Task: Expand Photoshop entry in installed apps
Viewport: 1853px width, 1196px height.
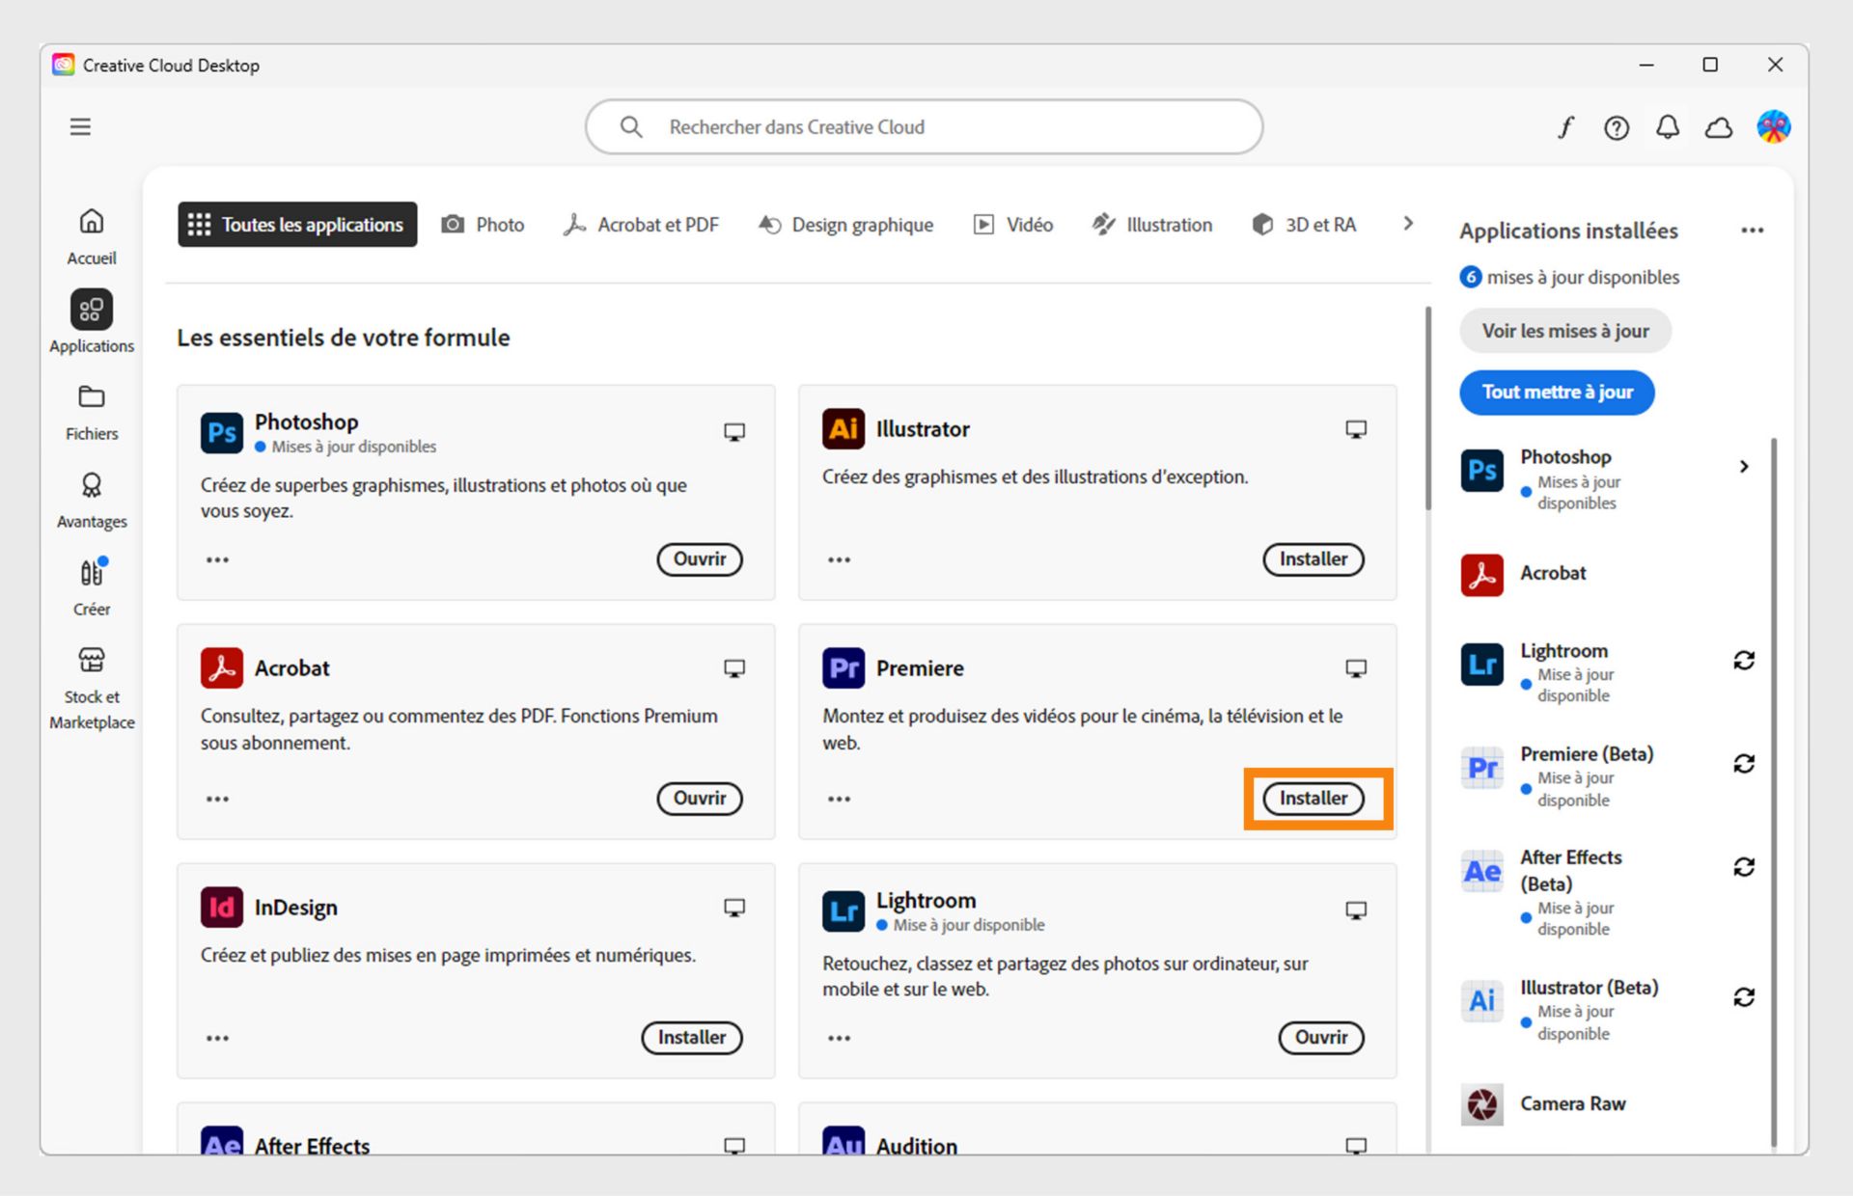Action: [1744, 467]
